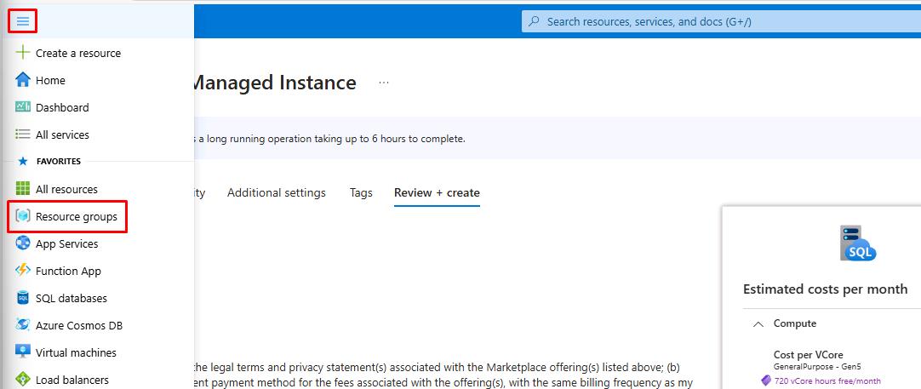Click the Resource groups cube icon
Viewport: 921px width, 389px height.
point(22,216)
